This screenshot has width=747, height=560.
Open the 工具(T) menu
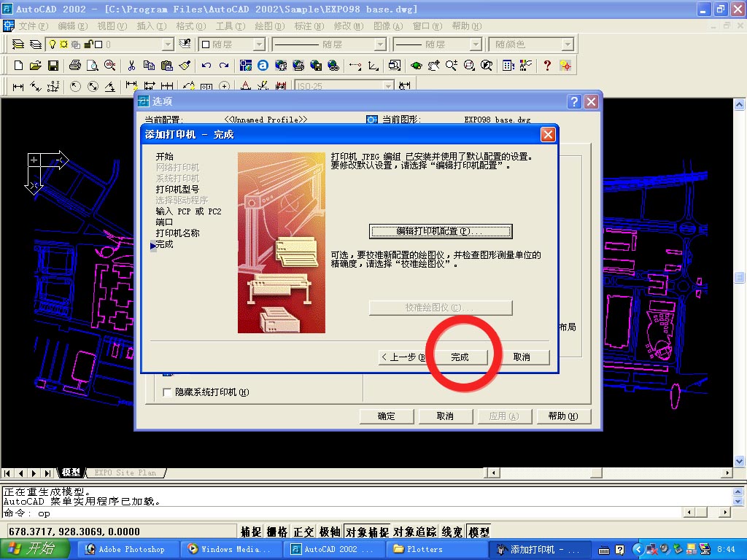pyautogui.click(x=230, y=26)
